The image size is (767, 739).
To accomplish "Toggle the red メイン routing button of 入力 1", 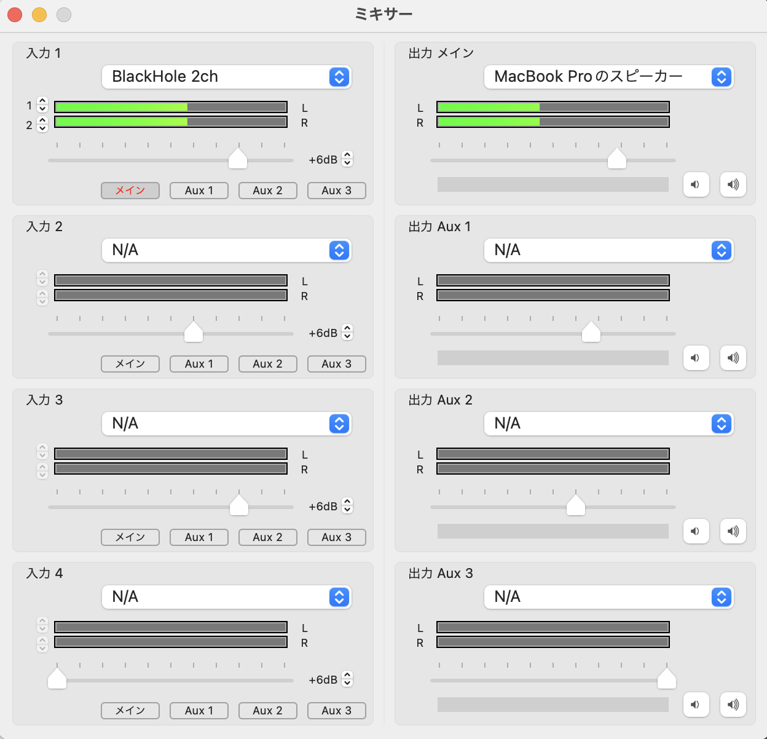I will click(x=130, y=191).
